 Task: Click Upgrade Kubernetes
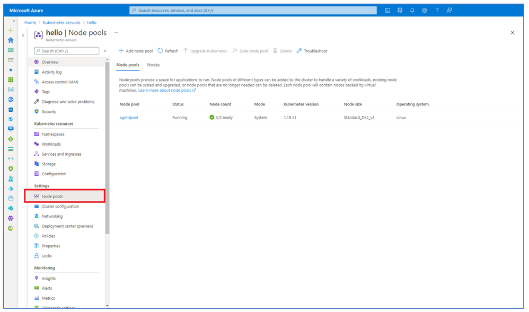(x=205, y=51)
